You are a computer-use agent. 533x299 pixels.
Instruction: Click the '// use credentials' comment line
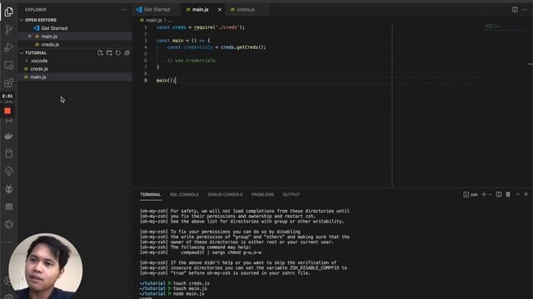point(191,61)
